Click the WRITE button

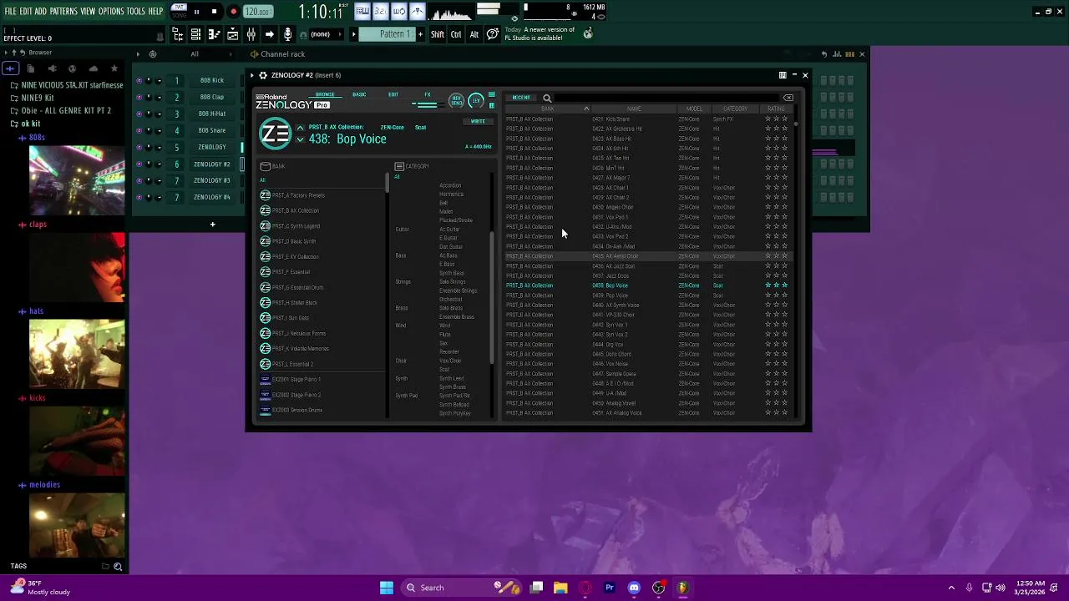pyautogui.click(x=478, y=121)
